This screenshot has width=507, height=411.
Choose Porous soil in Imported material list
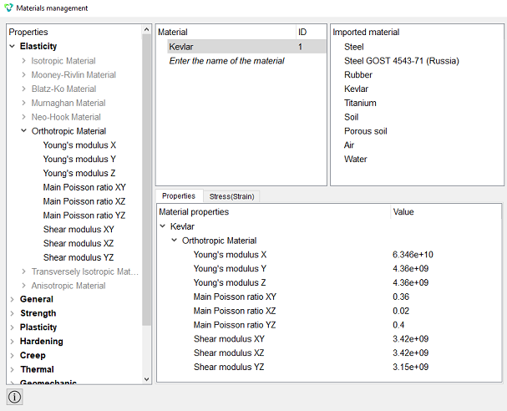coord(365,131)
